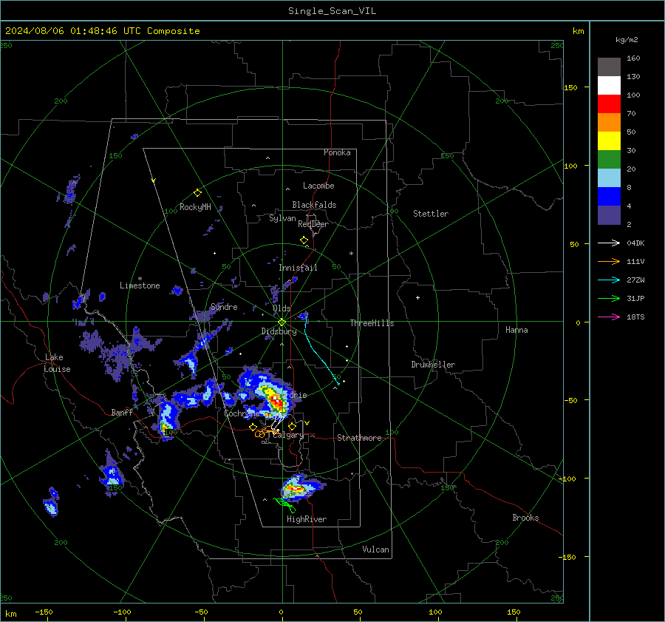The width and height of the screenshot is (665, 622).
Task: Click the white 04DK track arrow in legend
Action: coord(609,243)
